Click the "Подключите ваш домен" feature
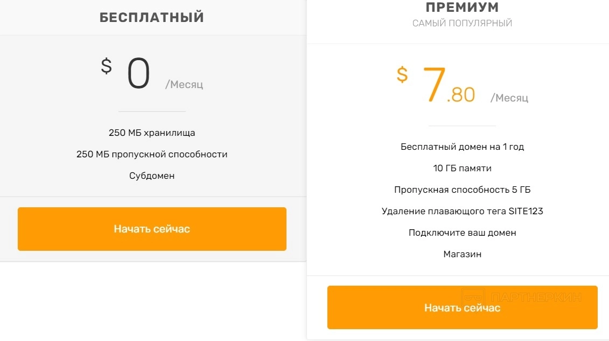 [x=462, y=233]
